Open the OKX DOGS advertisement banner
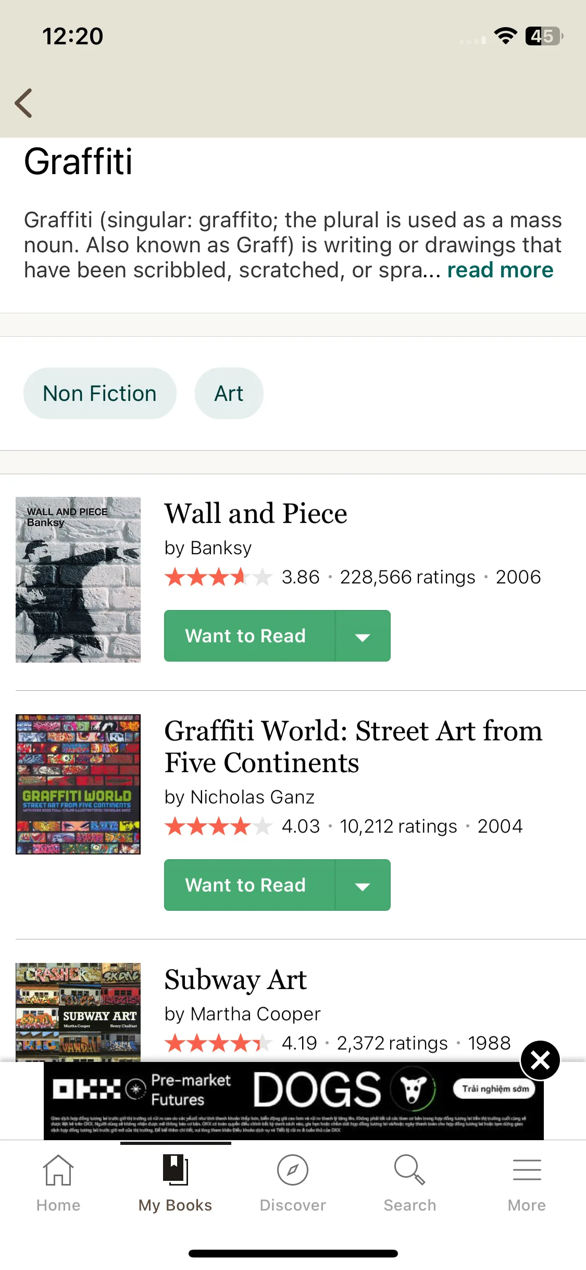Viewport: 586px width, 1270px height. [294, 1101]
